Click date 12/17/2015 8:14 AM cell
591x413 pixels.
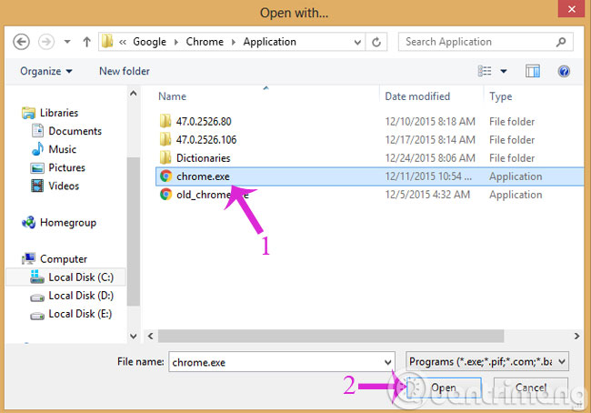[x=430, y=140]
